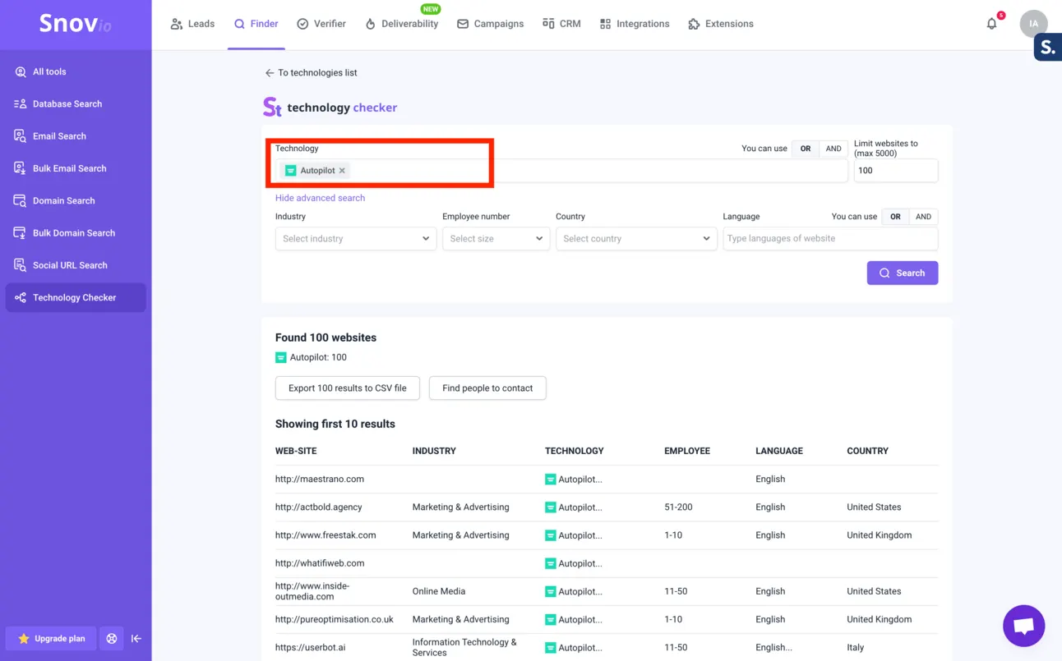Select Technology Checker in sidebar

click(76, 297)
